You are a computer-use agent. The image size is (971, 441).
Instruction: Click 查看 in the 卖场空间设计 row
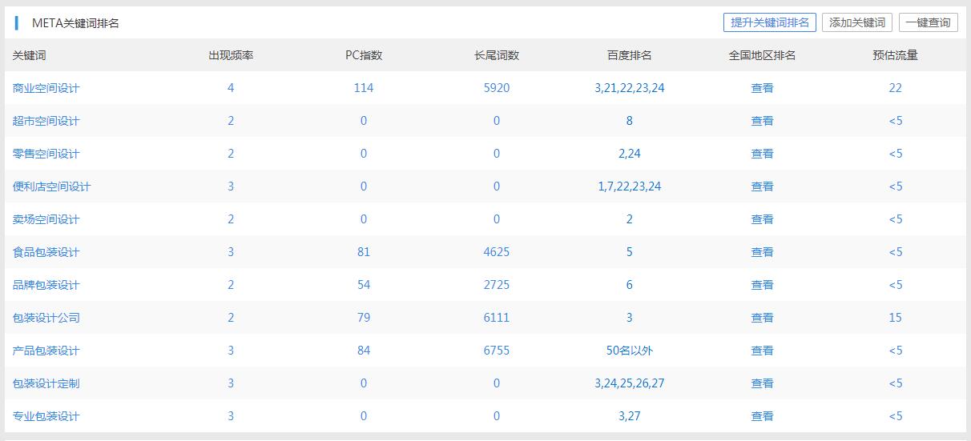point(762,219)
